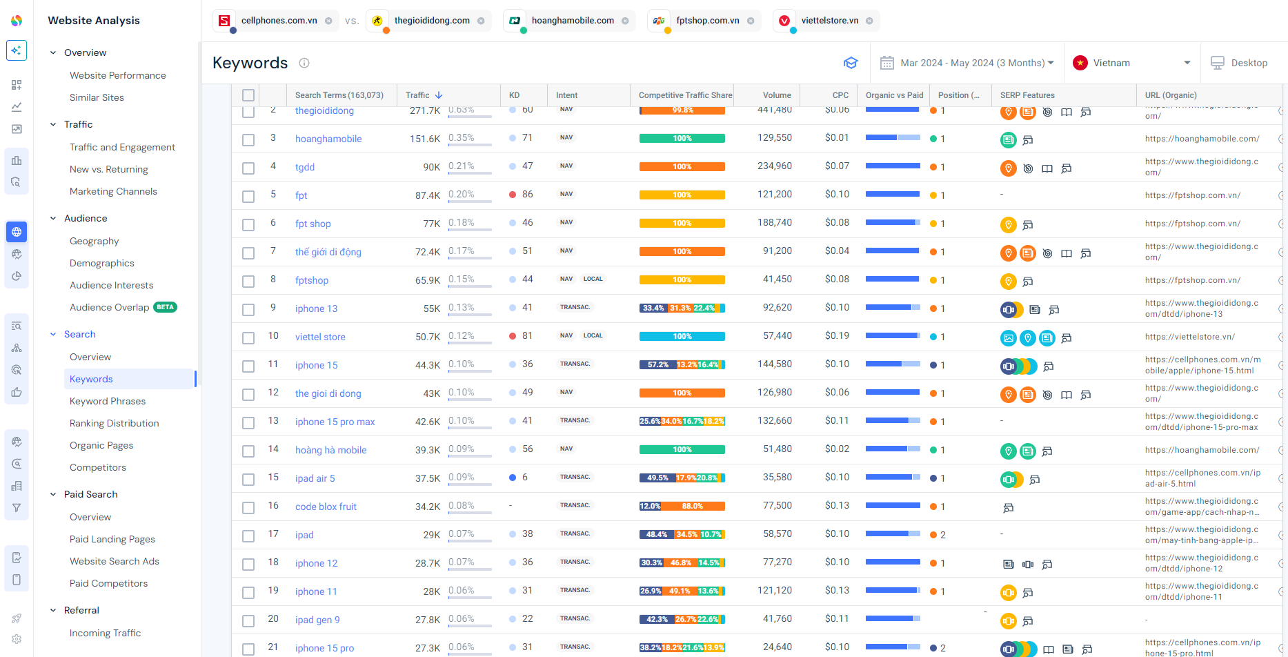Viewport: 1288px width, 657px height.
Task: Click organic vs paid bar for ipad
Action: point(893,533)
